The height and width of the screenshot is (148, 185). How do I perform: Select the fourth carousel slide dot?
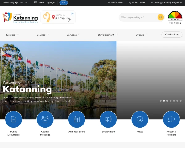(171, 101)
